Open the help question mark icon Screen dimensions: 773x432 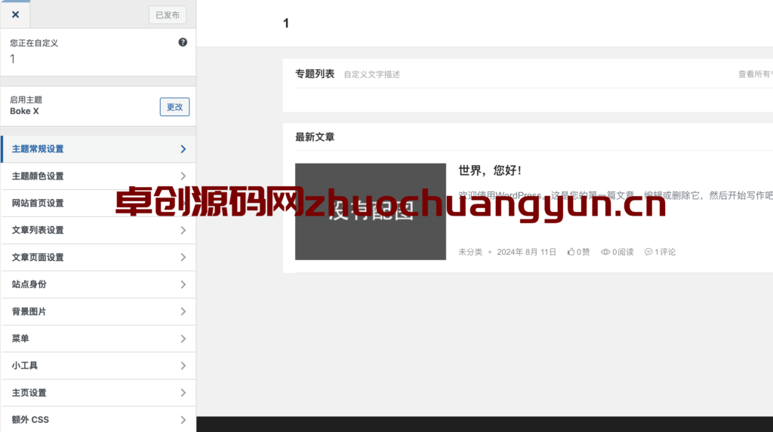tap(183, 42)
